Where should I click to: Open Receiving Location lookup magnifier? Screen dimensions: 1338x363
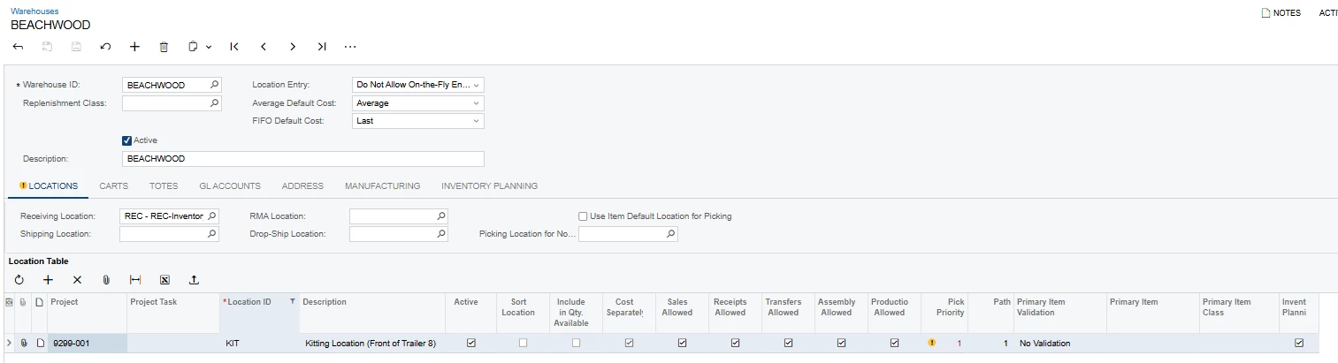pyautogui.click(x=211, y=216)
